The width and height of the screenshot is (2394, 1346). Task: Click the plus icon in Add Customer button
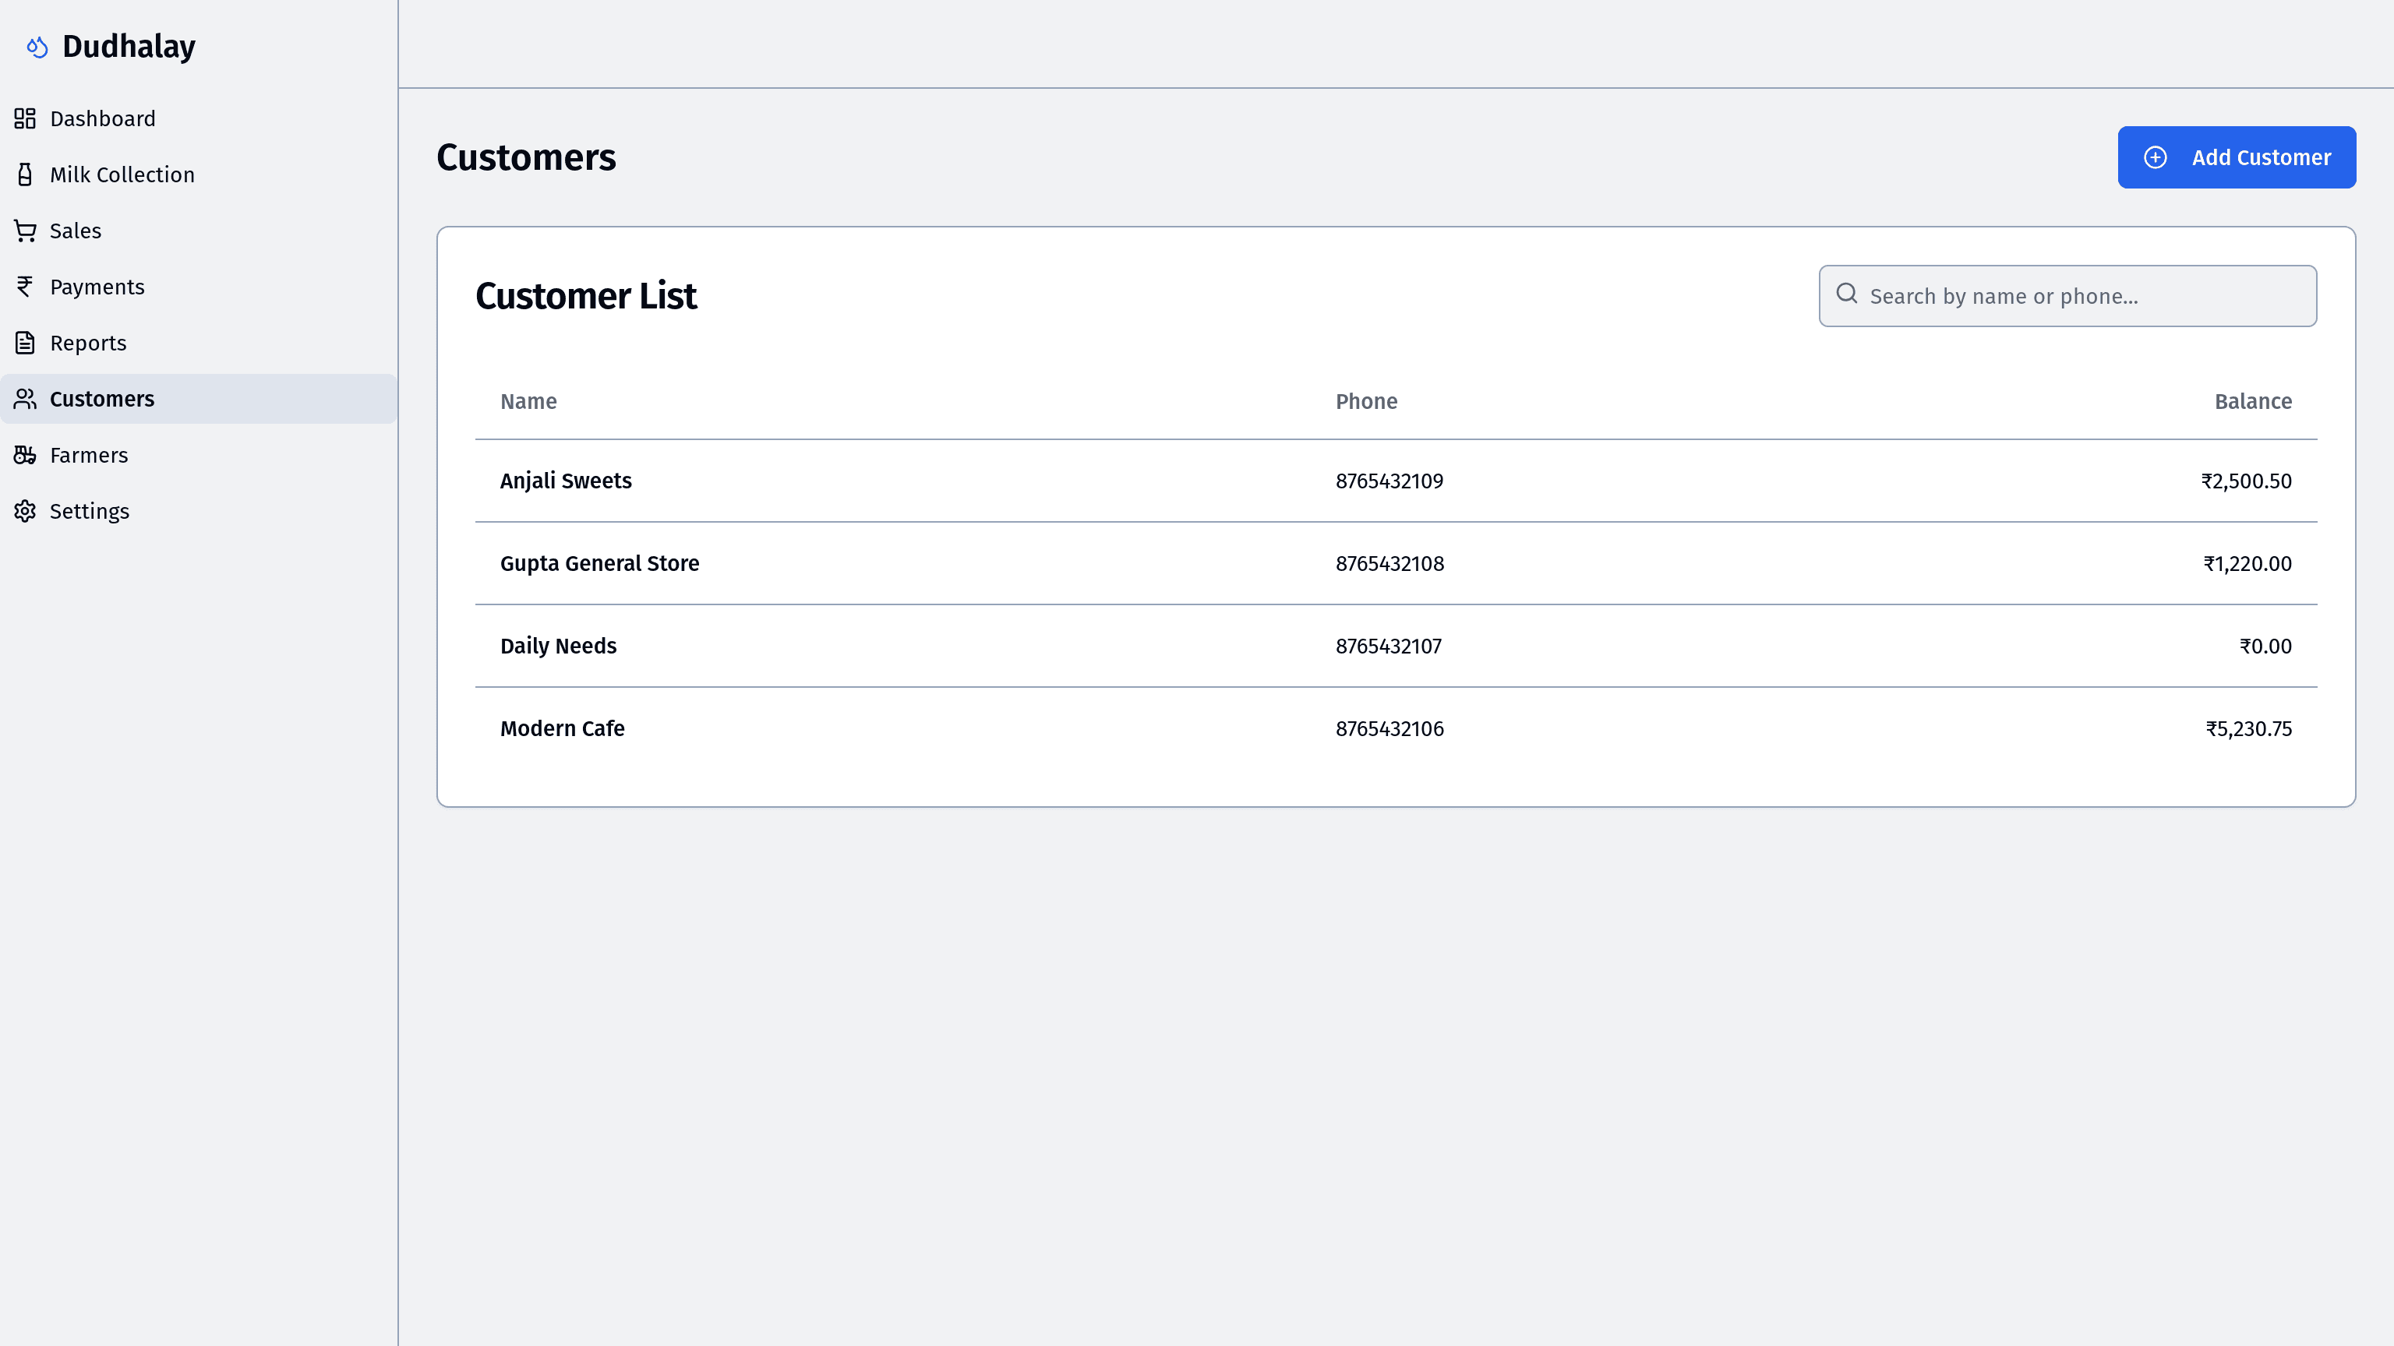coord(2157,157)
